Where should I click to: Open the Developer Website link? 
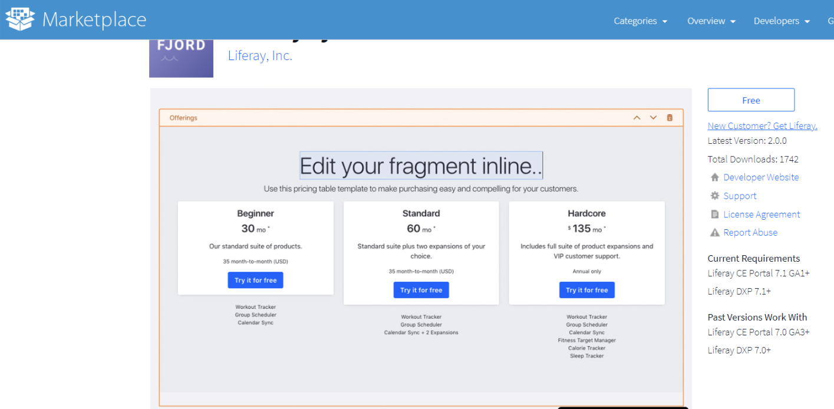[761, 177]
